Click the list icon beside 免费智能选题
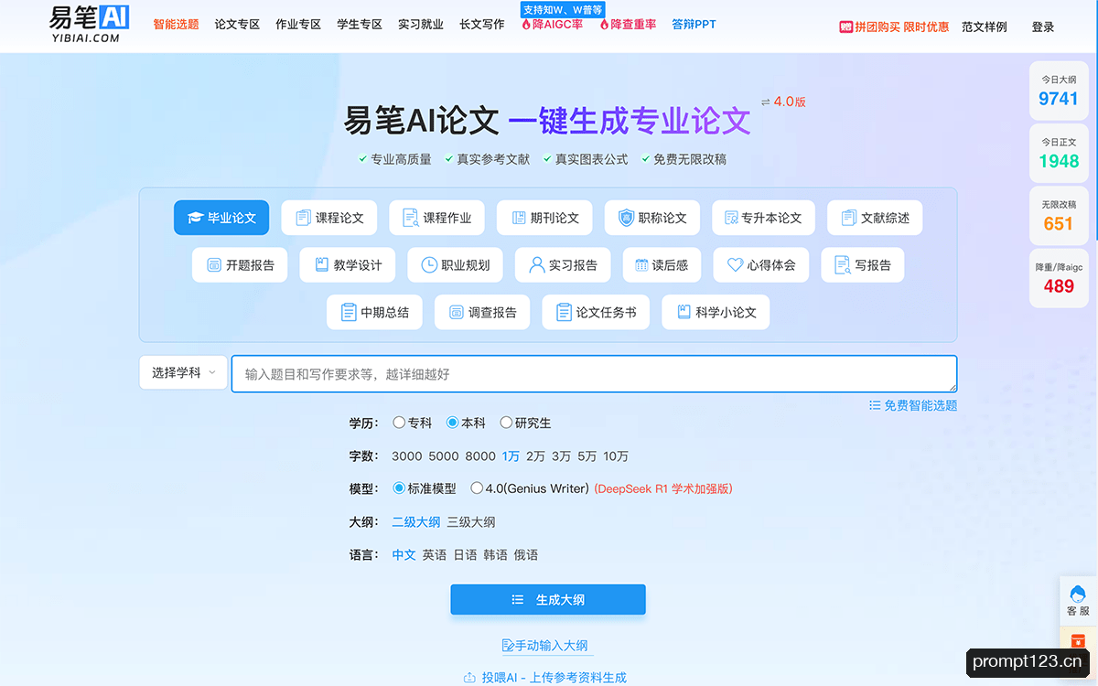Viewport: 1098px width, 686px height. pos(875,405)
